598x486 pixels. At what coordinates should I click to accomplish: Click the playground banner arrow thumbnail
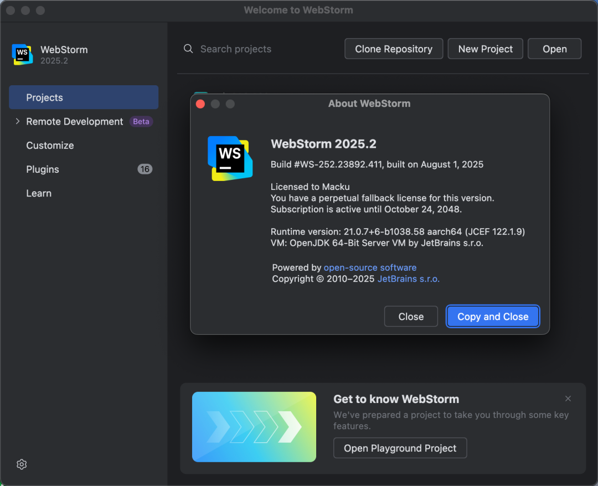click(x=254, y=427)
